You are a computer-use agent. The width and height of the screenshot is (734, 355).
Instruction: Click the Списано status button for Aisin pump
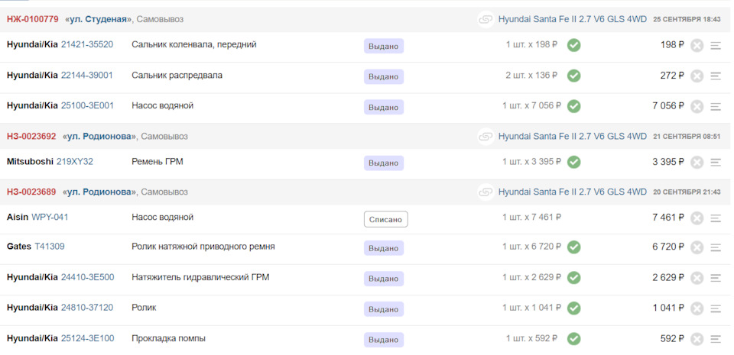385,219
